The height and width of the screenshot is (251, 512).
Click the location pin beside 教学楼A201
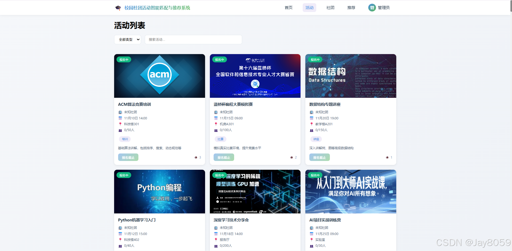[311, 124]
